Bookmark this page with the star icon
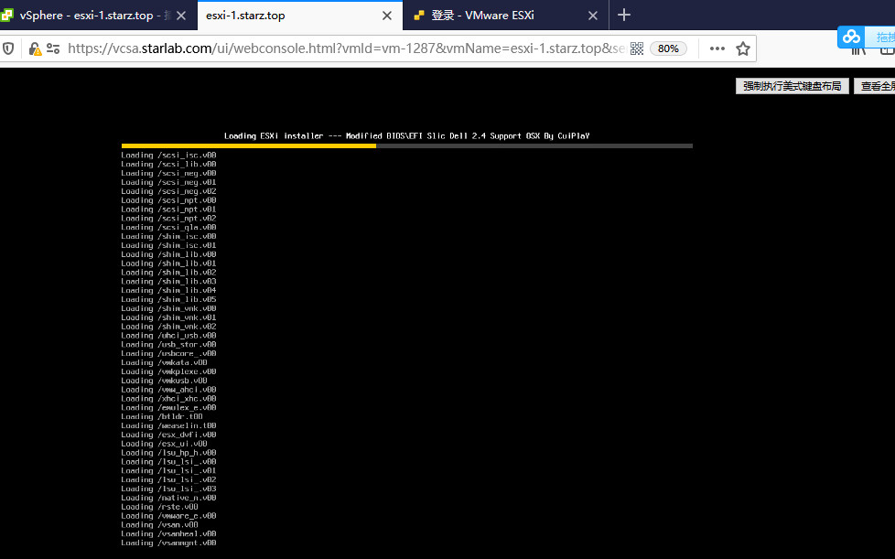Screen dimensions: 895x559 pyautogui.click(x=742, y=48)
